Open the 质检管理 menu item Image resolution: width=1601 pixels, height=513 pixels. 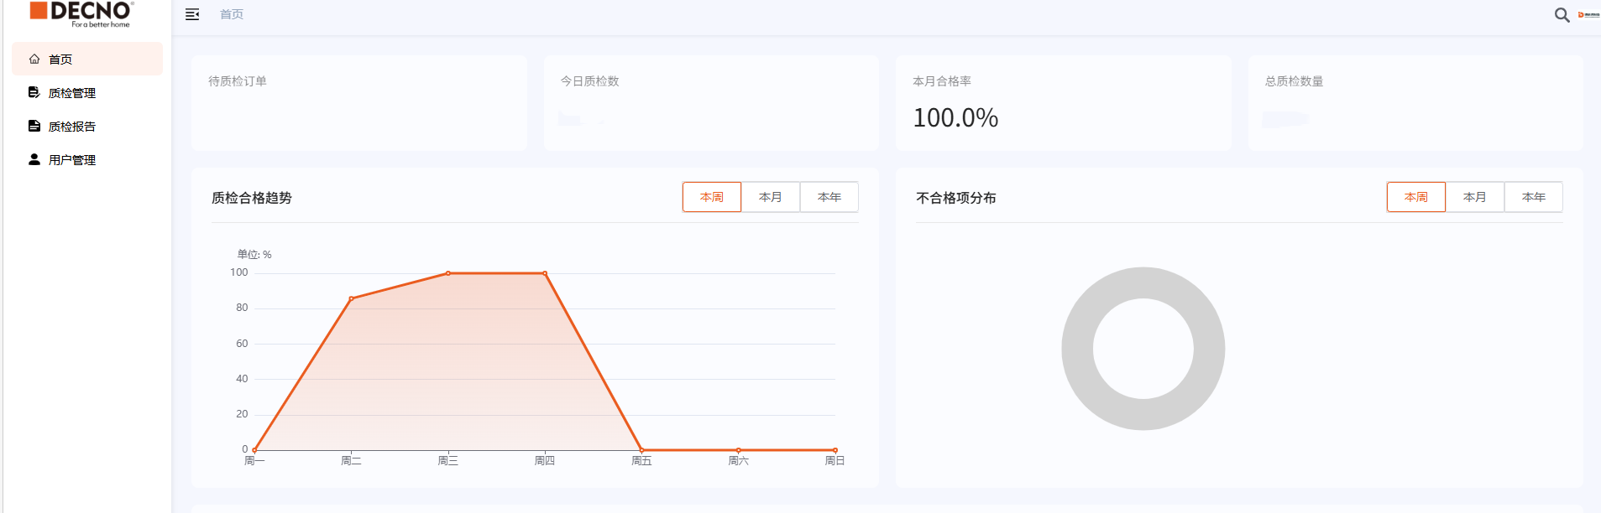point(72,93)
